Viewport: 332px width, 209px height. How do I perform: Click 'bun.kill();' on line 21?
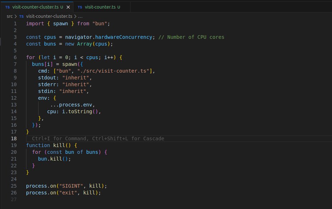tap(55, 159)
